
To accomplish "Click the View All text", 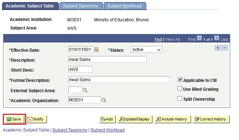I will 172,39.
